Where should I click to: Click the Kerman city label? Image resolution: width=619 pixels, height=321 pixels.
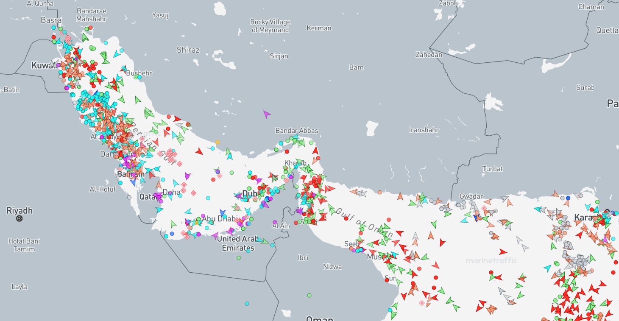319,28
